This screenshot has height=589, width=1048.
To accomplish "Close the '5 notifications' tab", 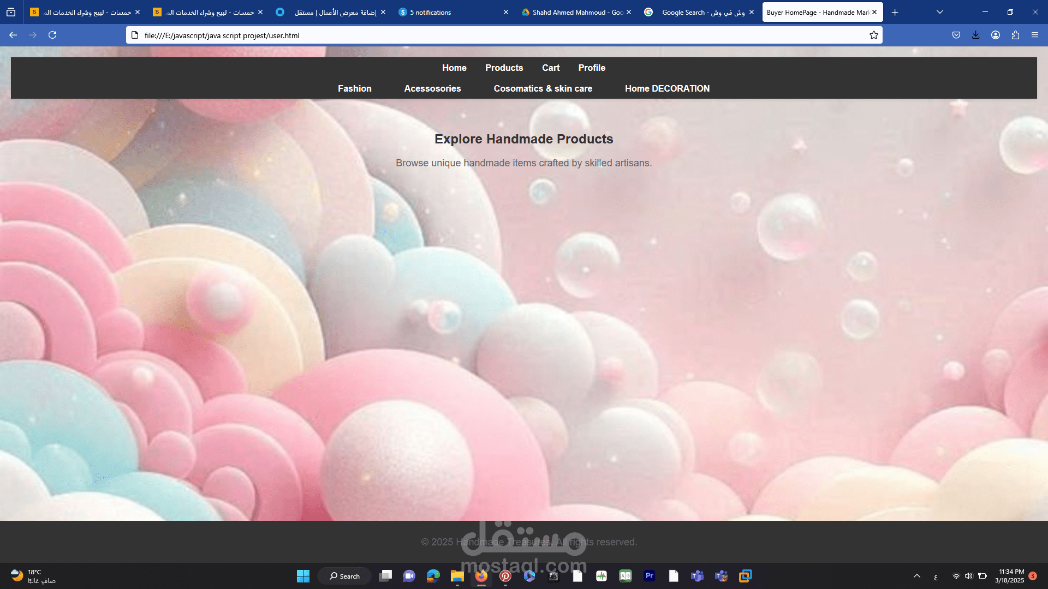I will tap(506, 12).
